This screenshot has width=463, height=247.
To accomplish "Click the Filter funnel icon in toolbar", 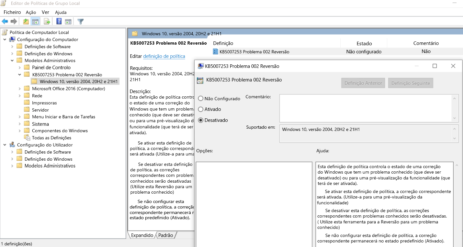I will 81,22.
